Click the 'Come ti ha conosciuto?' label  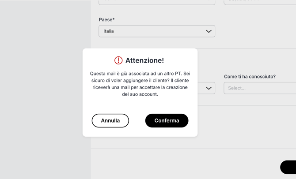tap(250, 77)
